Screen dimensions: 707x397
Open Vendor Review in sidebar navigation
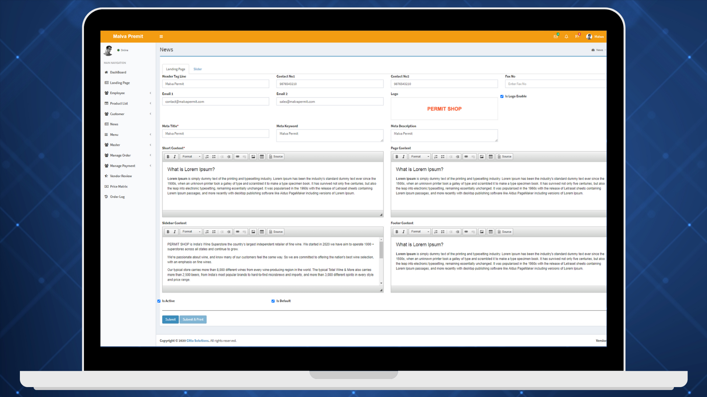pyautogui.click(x=128, y=176)
